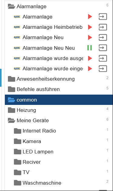Pause the running Alarmanlage Neu Neu script
This screenshot has width=113, height=191.
tap(90, 48)
